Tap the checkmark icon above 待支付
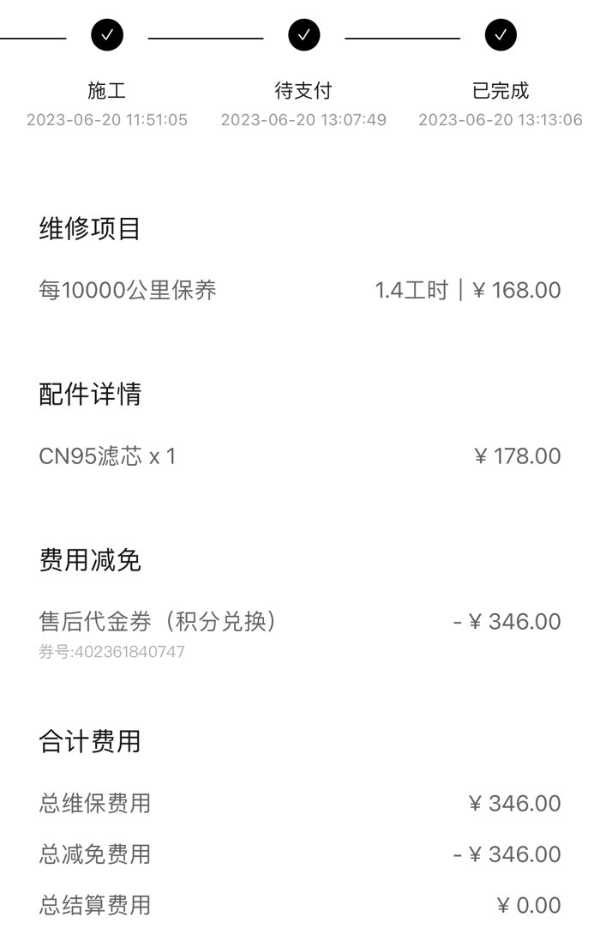Viewport: 600px width, 941px height. 304,35
